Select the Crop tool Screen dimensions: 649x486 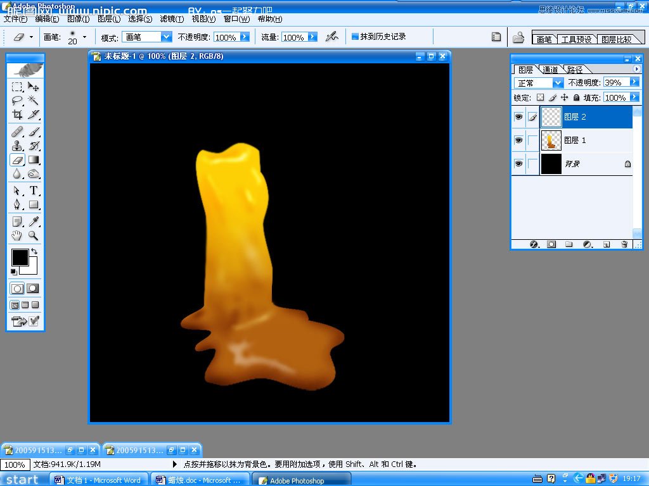point(17,115)
